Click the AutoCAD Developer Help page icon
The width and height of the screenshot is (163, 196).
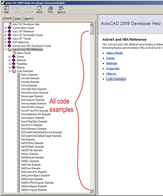pyautogui.click(x=10, y=24)
